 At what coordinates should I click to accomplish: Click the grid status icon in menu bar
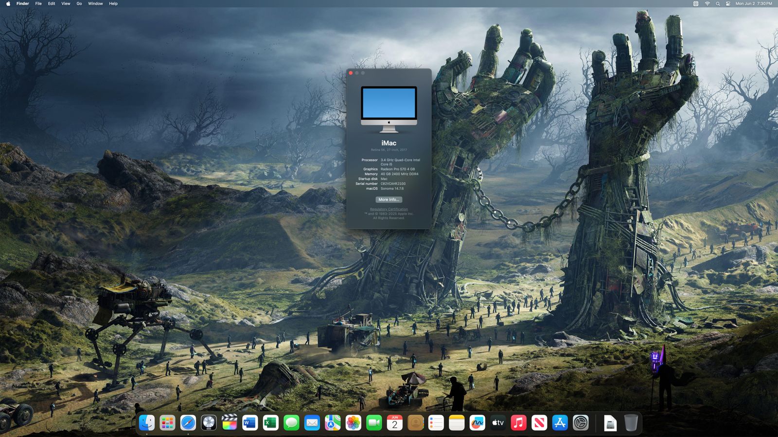(696, 3)
